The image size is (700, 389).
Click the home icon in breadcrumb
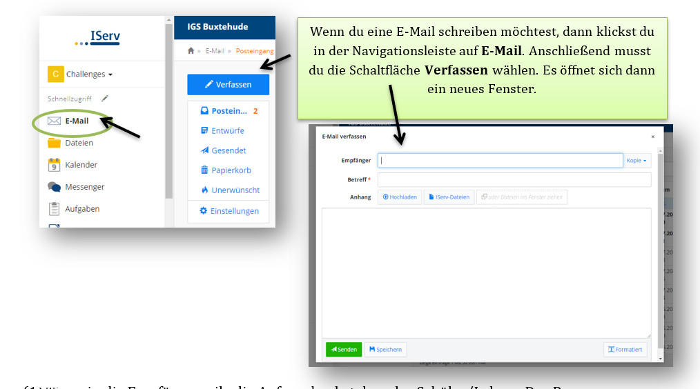coord(191,51)
